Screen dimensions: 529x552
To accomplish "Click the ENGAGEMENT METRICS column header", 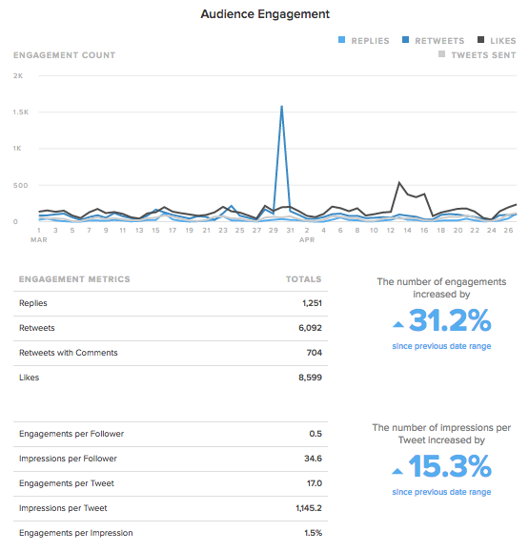I will (x=74, y=279).
